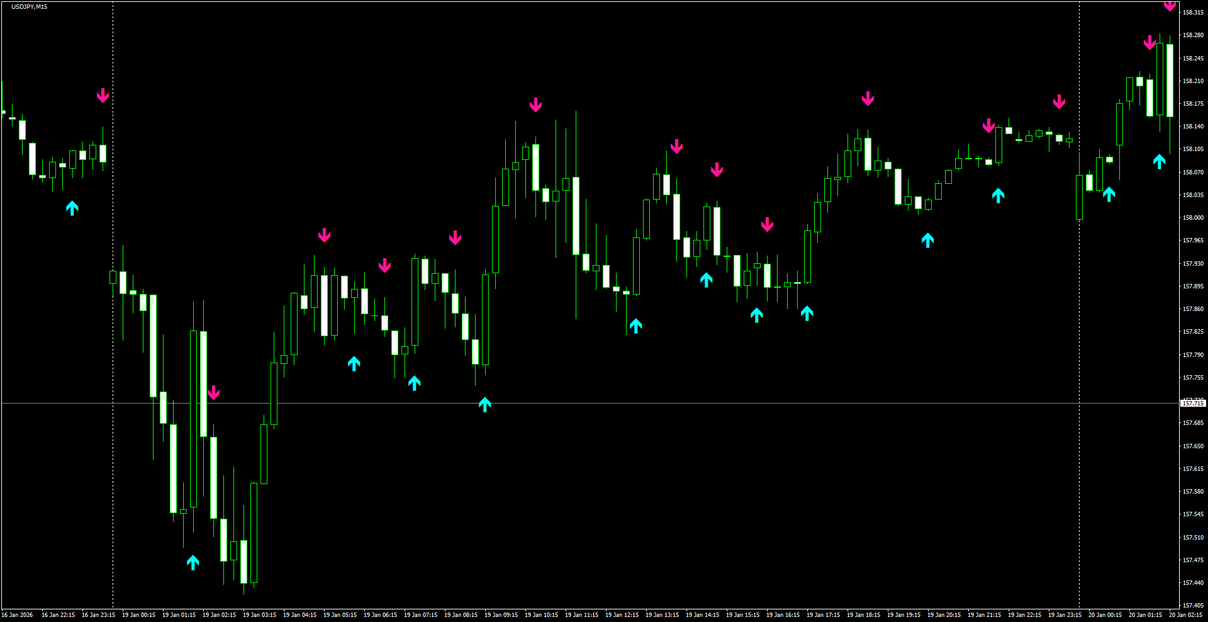Select the cyan buy arrow below the 19 Jan 15:15 candles
This screenshot has height=622, width=1208.
pos(757,315)
